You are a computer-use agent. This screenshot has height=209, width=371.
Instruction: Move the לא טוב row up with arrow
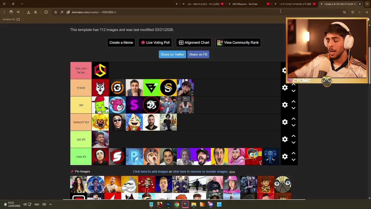[x=293, y=136]
